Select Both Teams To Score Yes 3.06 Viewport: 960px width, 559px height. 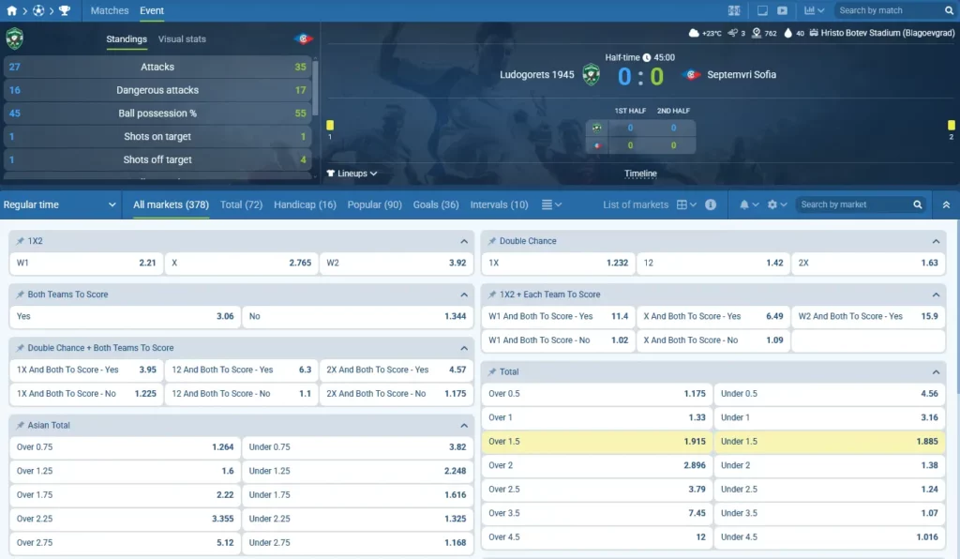click(x=125, y=316)
